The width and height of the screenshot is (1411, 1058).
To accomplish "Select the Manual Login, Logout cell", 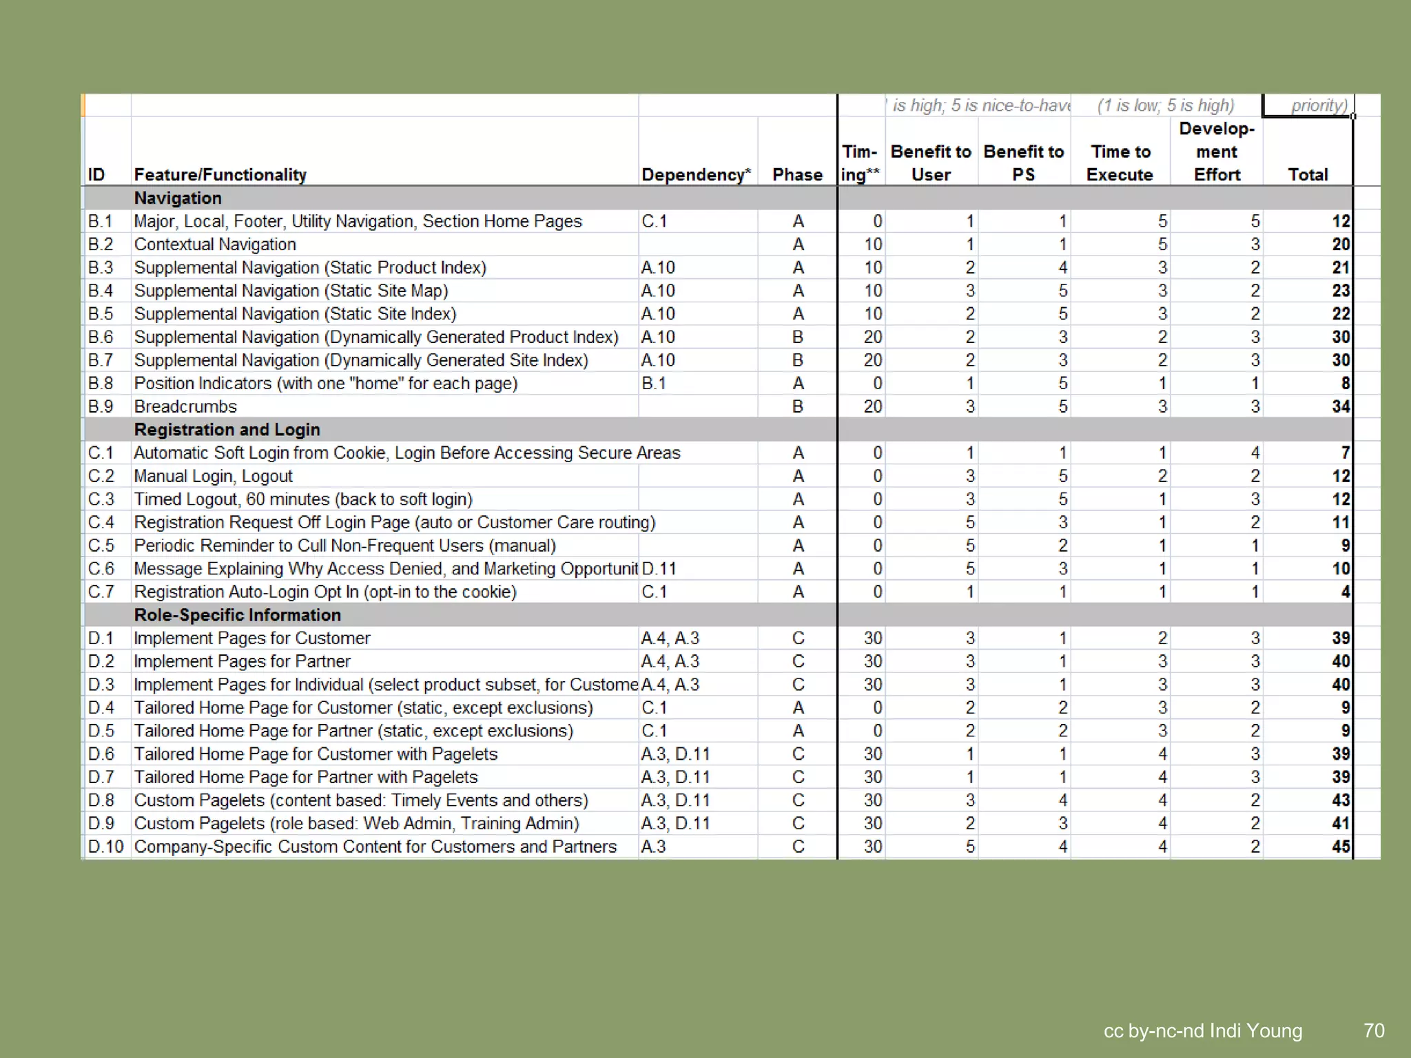I will [x=213, y=476].
